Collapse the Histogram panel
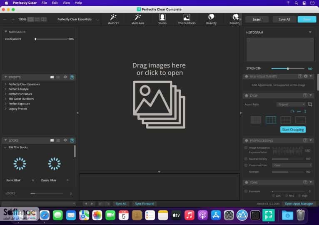The width and height of the screenshot is (319, 225). click(x=310, y=32)
